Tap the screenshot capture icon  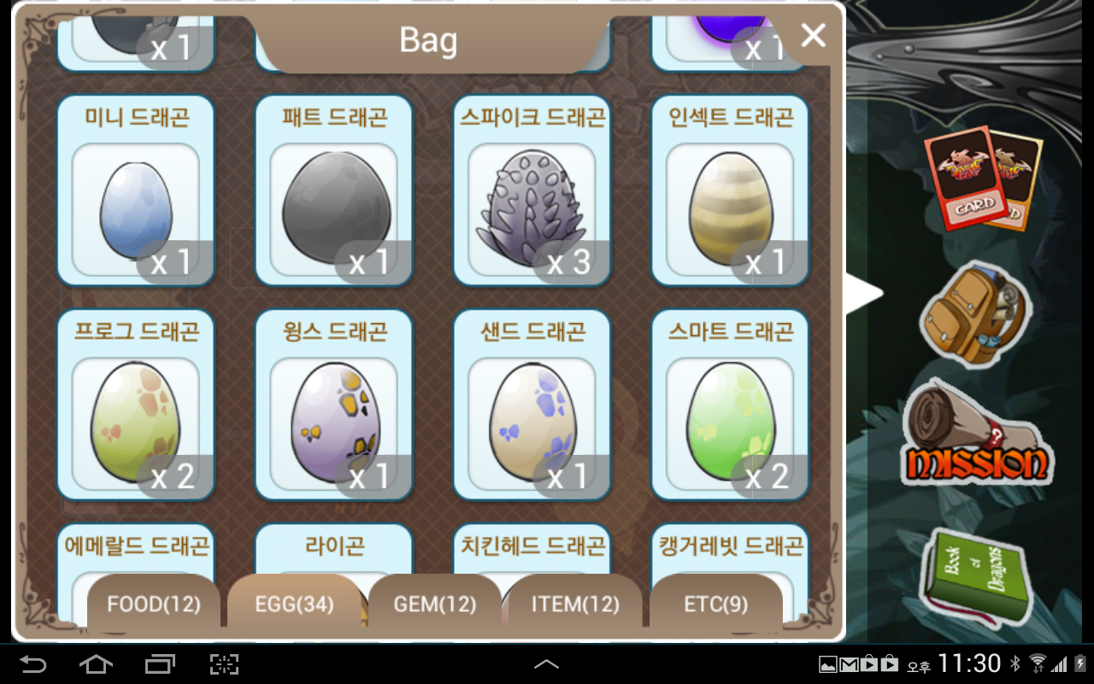[224, 663]
